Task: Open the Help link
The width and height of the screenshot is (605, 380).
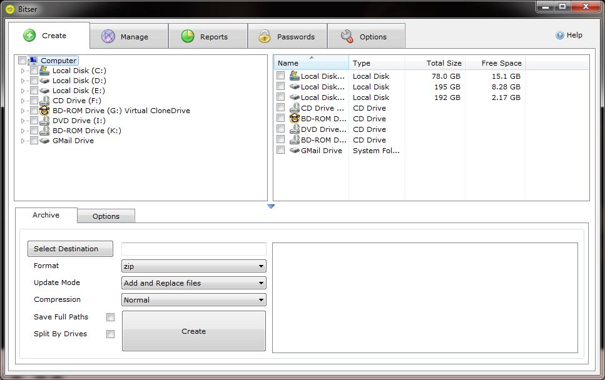Action: click(x=569, y=35)
